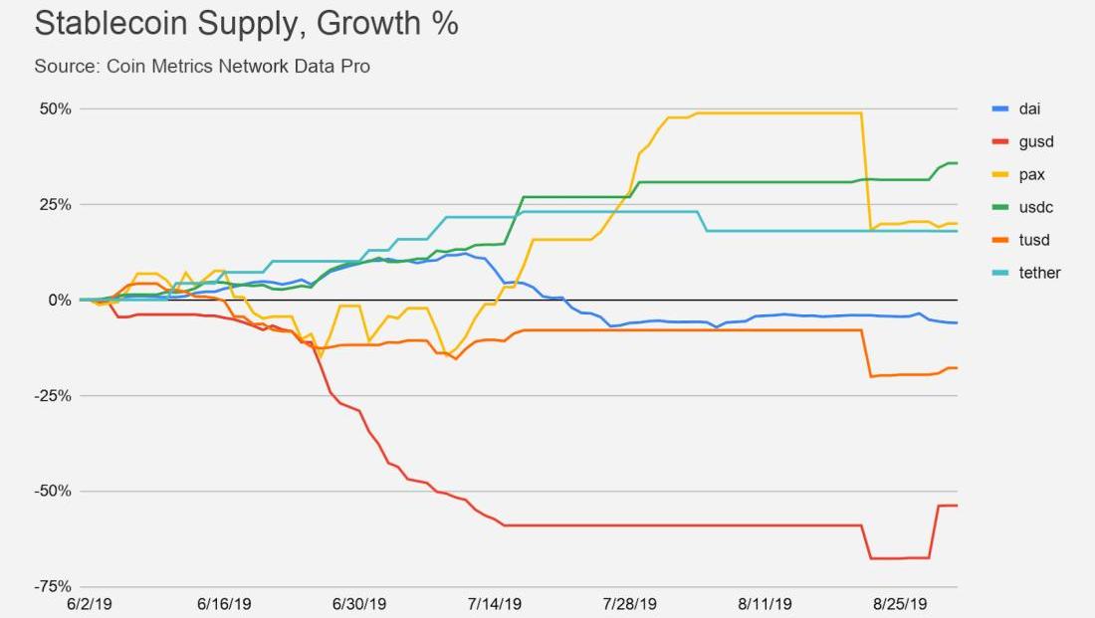Screen dimensions: 1095x618
Task: Select the 7/28/19 x-axis date label
Action: [x=630, y=604]
